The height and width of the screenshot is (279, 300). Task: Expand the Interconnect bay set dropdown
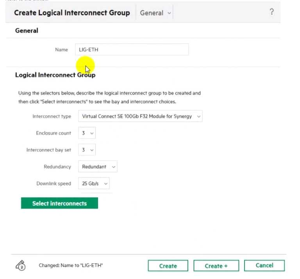87,150
